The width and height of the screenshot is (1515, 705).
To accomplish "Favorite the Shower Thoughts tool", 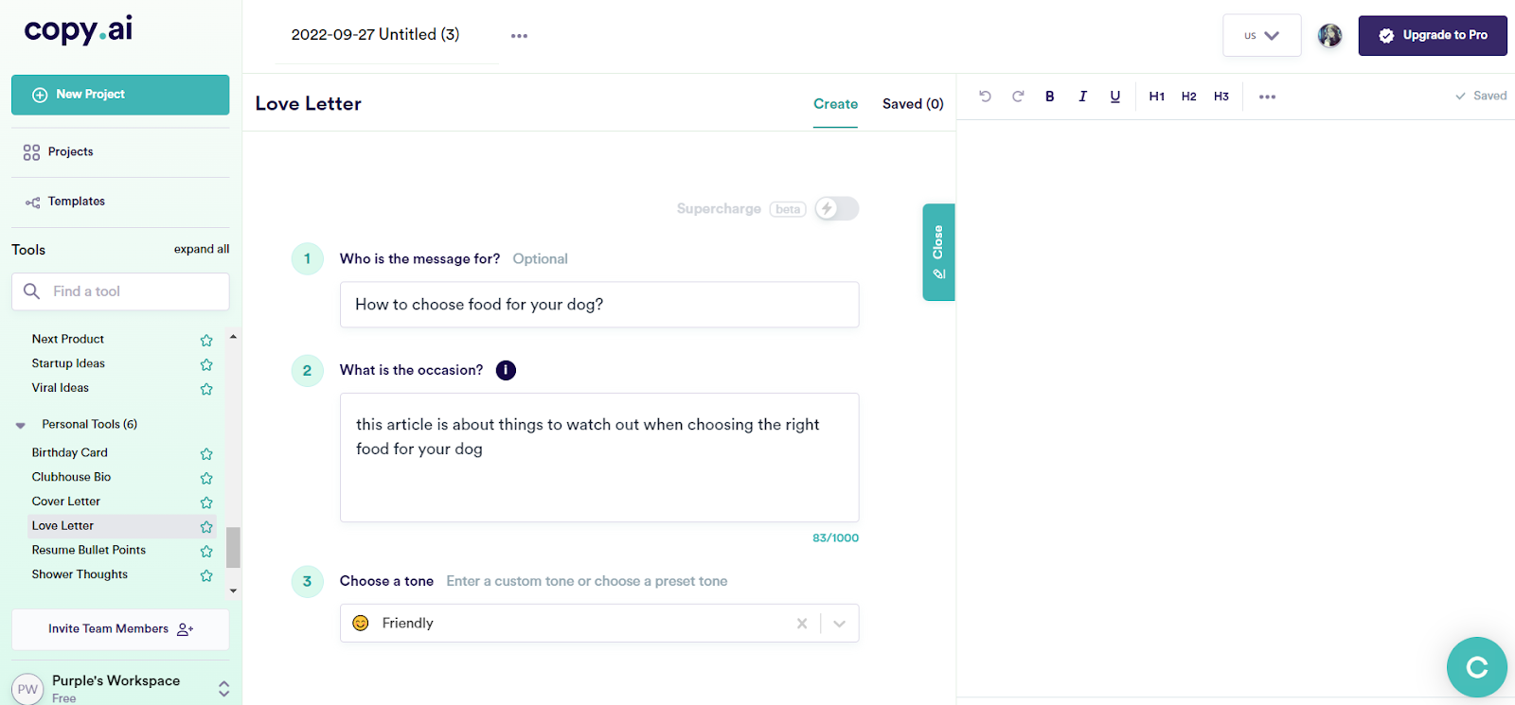I will (206, 575).
